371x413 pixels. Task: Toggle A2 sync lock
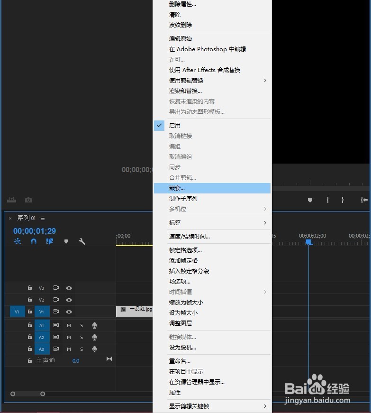pyautogui.click(x=56, y=337)
